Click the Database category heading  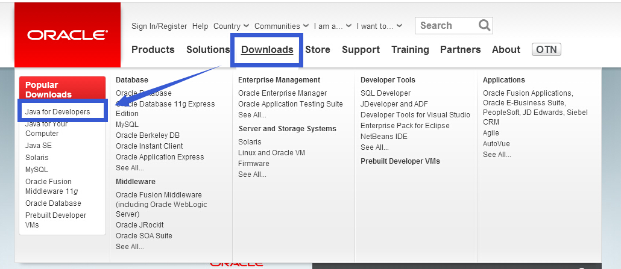[132, 80]
